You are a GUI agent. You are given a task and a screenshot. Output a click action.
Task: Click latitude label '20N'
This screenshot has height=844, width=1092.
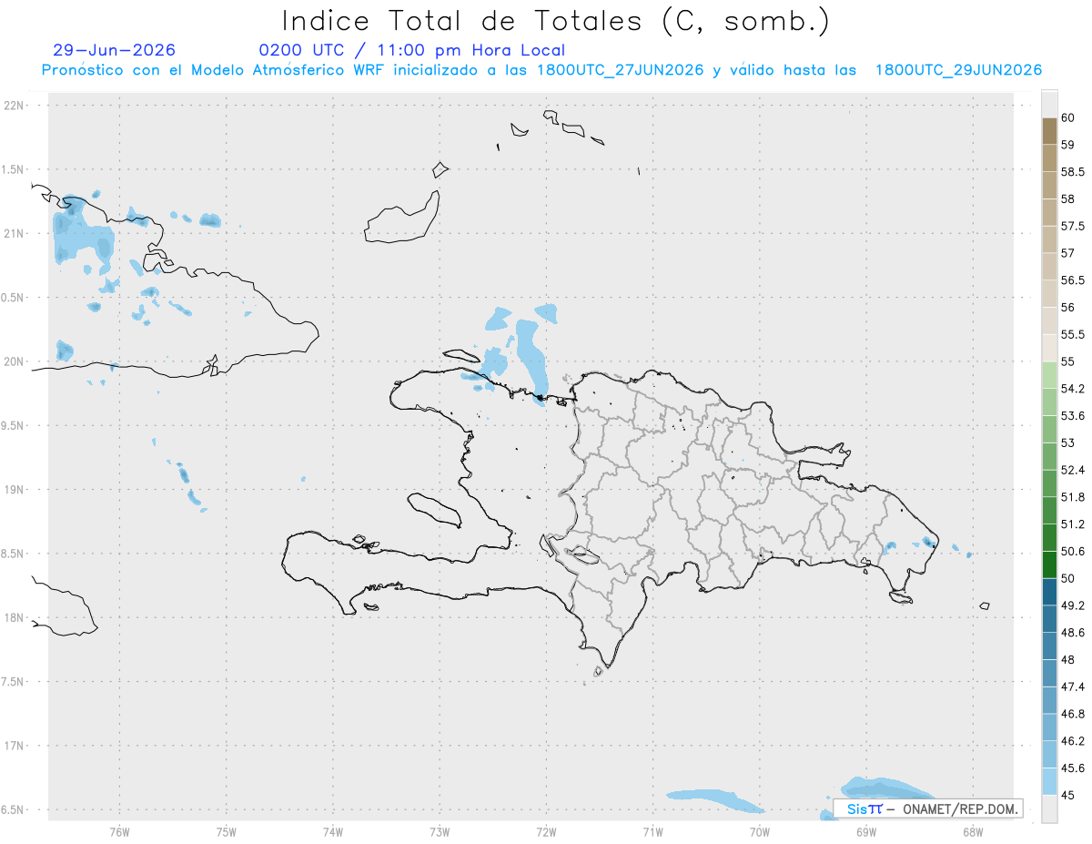pos(15,361)
